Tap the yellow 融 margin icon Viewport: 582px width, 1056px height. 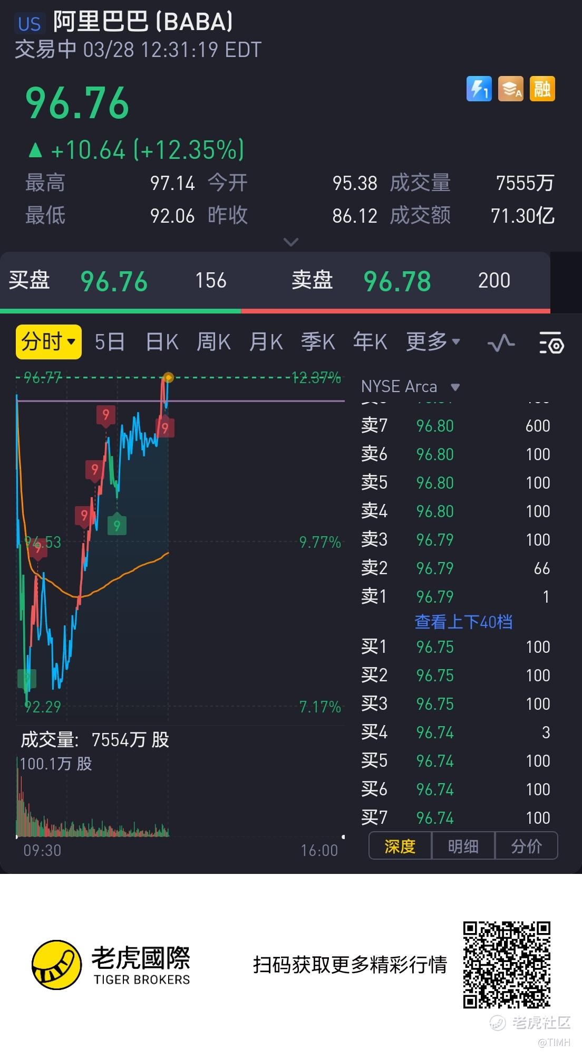[x=542, y=89]
